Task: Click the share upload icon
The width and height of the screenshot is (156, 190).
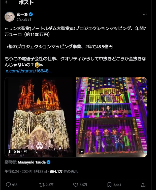Action: 143,185
